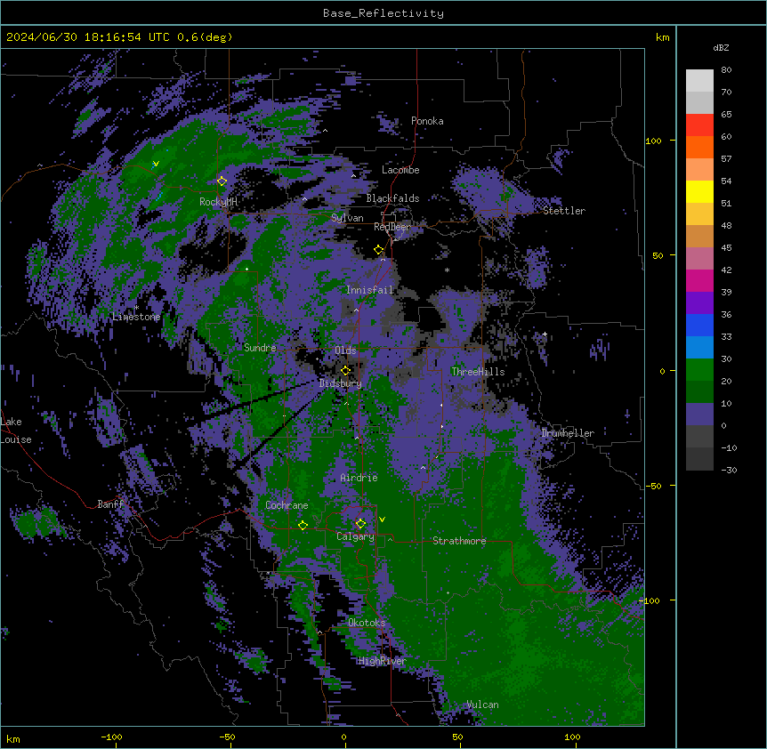
Task: Click the ThreeHills label
Action: 478,372
